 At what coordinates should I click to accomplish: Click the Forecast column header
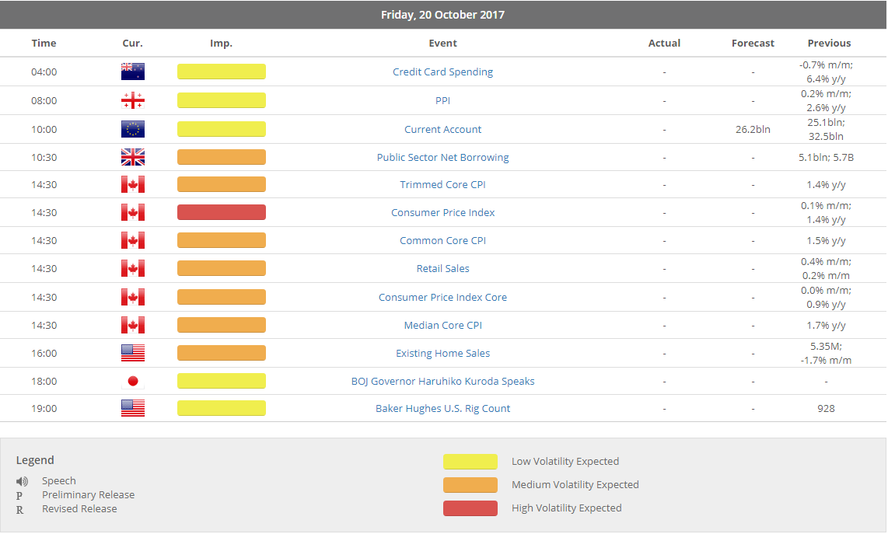753,44
